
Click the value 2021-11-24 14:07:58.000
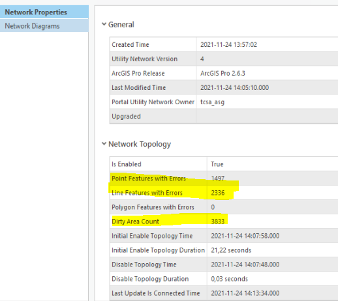tap(245, 236)
